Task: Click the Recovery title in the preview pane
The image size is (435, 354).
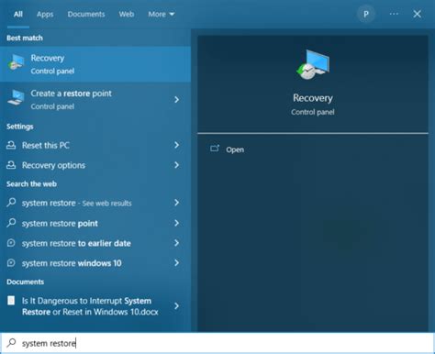Action: click(313, 98)
